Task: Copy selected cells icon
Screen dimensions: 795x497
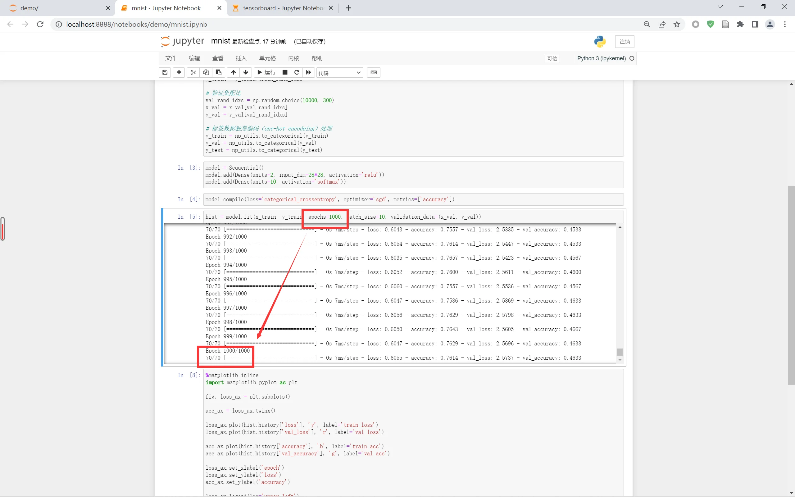Action: 206,72
